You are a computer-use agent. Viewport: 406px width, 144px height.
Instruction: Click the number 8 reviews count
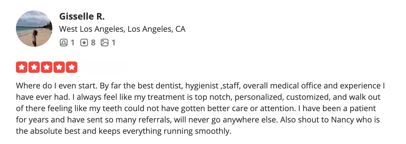point(93,43)
